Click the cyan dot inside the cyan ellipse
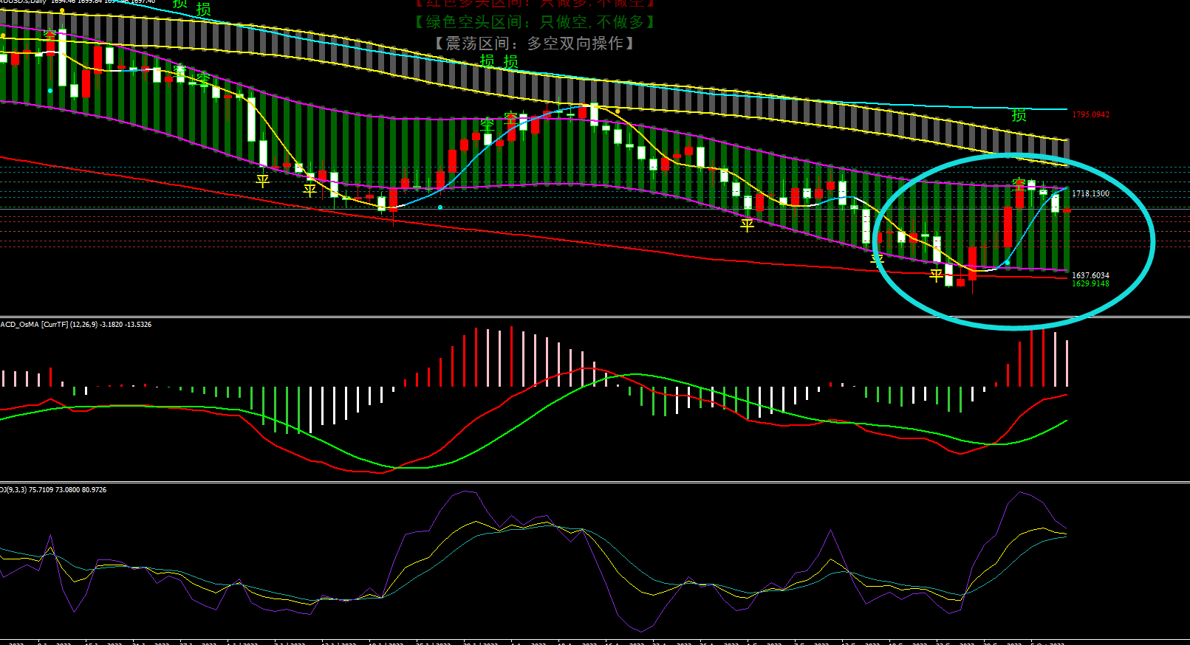The height and width of the screenshot is (645, 1190). click(1007, 262)
